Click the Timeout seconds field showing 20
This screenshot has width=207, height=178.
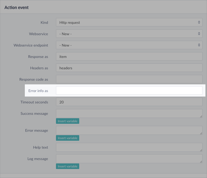coord(129,102)
